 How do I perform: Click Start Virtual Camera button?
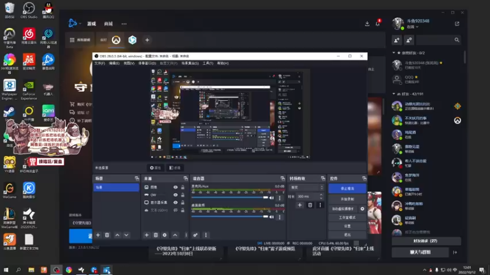point(343,208)
